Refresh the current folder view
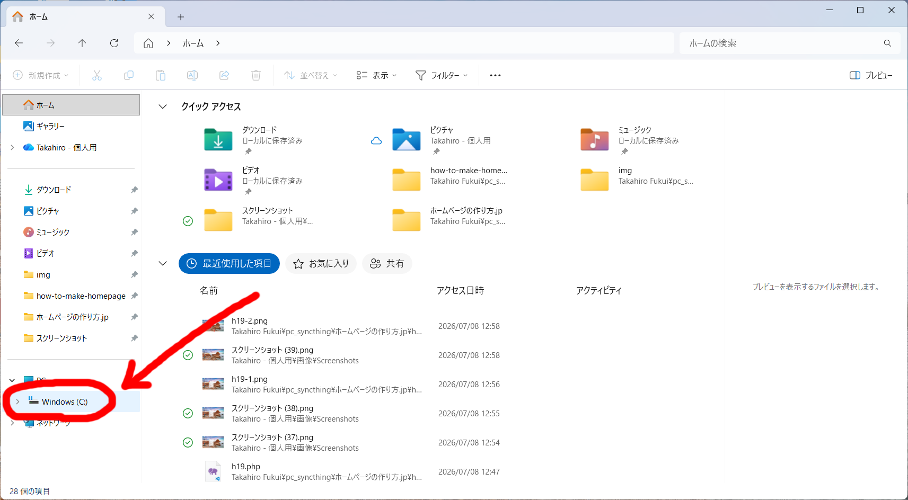The height and width of the screenshot is (500, 908). (114, 43)
